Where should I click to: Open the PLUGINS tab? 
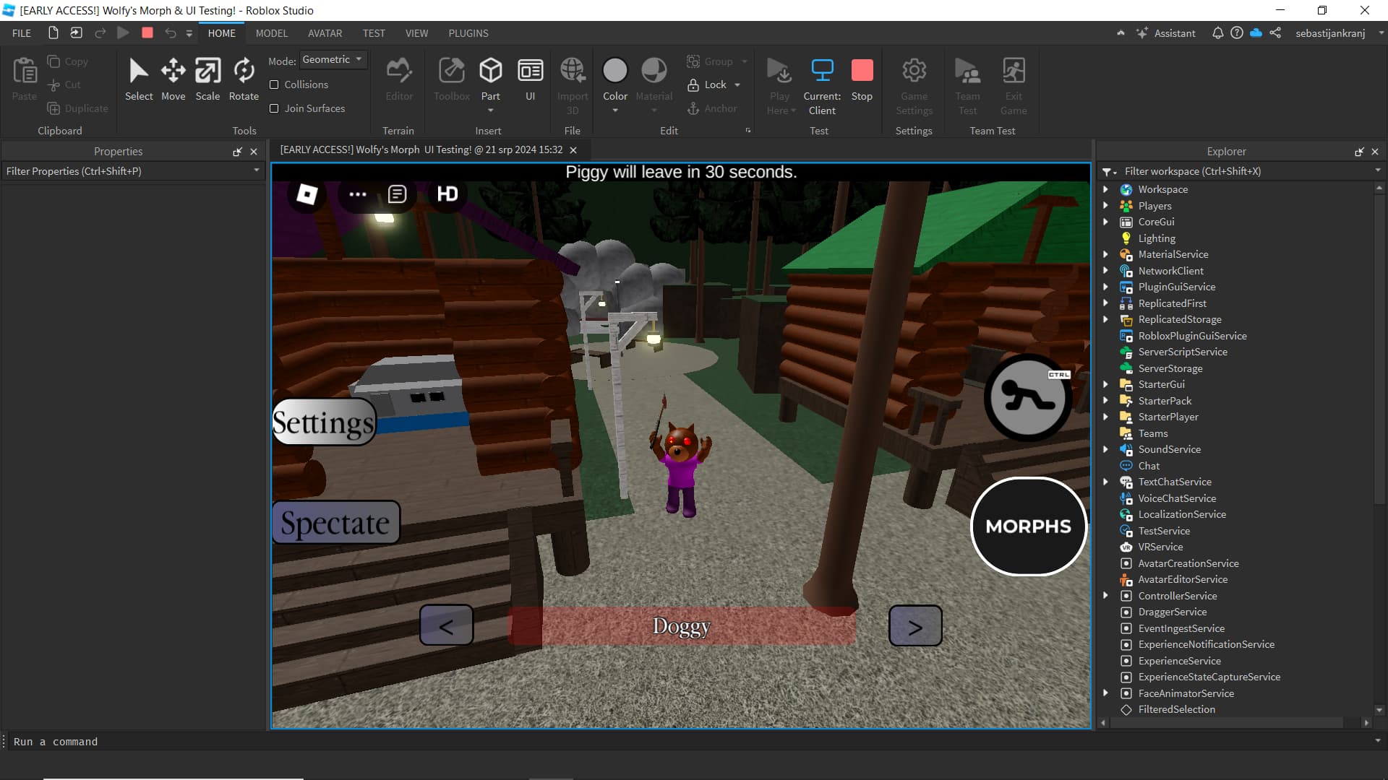point(468,33)
